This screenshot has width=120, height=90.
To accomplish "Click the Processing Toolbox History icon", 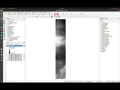I will [104, 20].
